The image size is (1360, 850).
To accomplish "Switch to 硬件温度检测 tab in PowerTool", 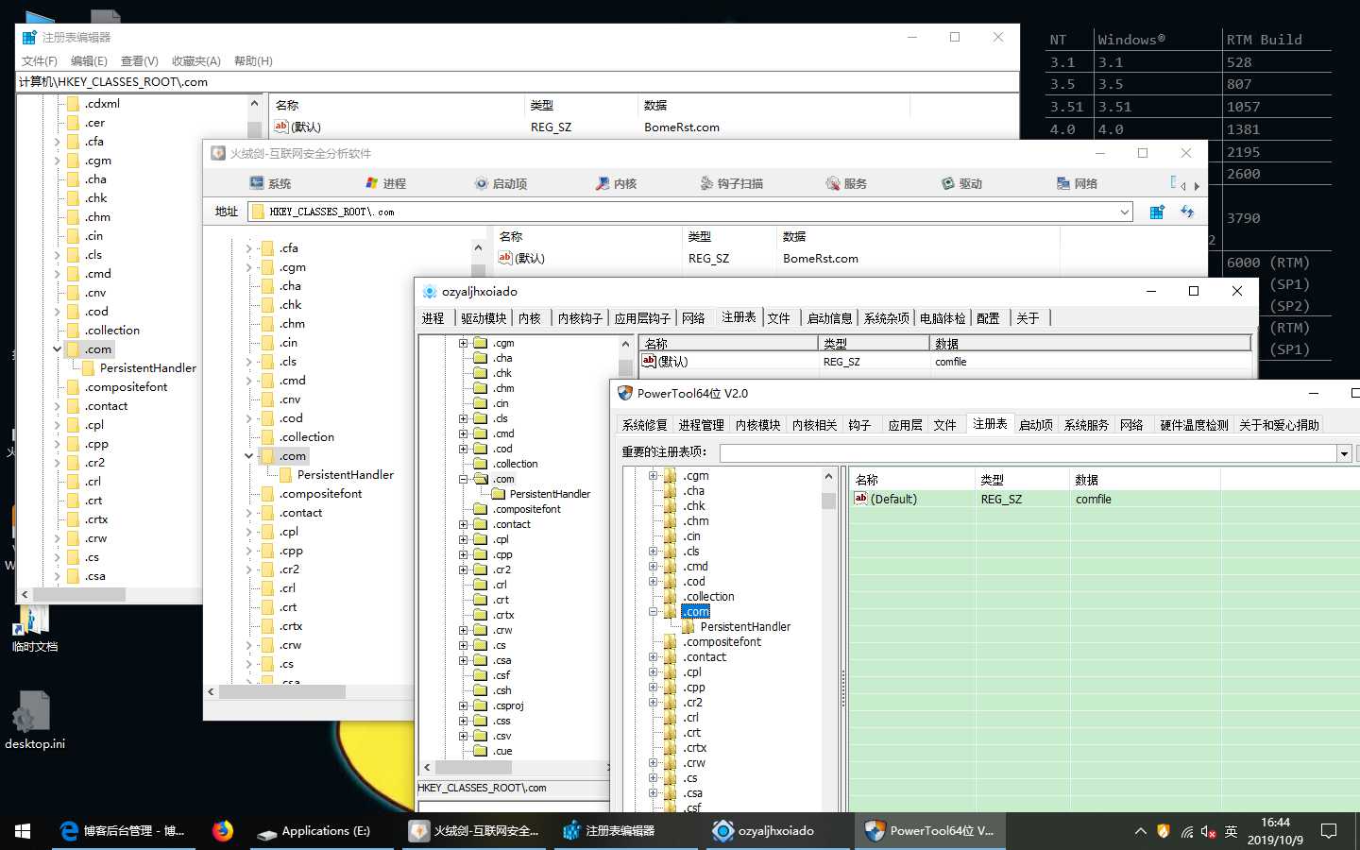I will (x=1194, y=425).
